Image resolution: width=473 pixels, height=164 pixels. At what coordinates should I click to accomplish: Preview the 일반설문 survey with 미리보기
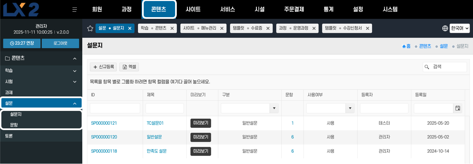tap(201, 137)
